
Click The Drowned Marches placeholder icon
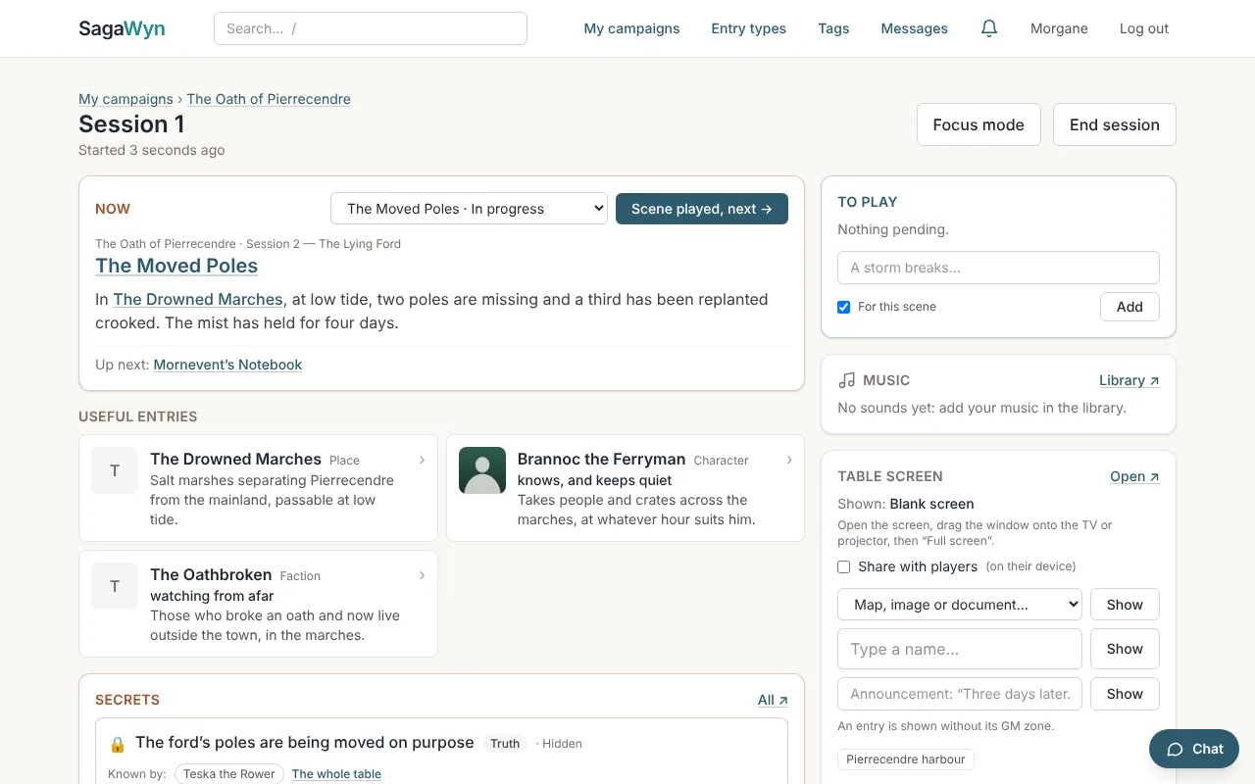[x=115, y=470]
